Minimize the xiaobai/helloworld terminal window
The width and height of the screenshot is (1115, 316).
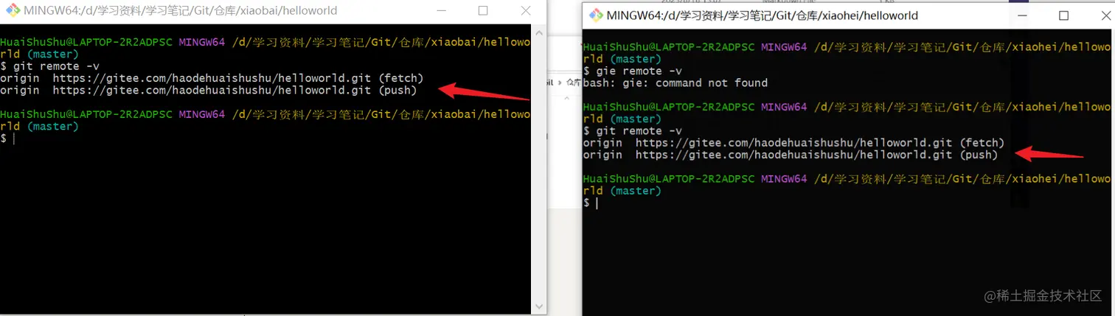pyautogui.click(x=442, y=10)
